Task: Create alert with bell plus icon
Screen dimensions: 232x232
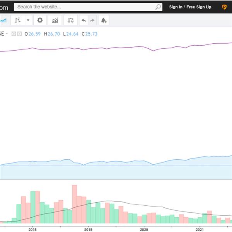Action: click(104, 20)
